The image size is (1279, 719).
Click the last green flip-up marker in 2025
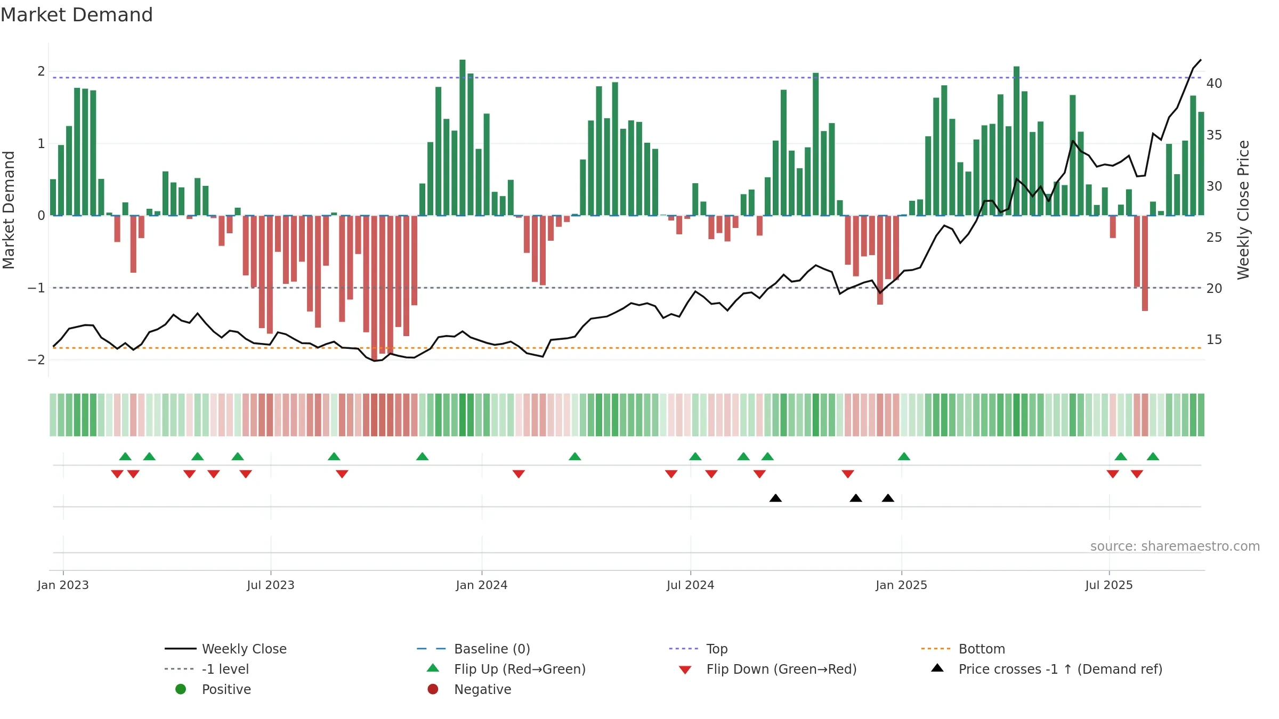(1153, 456)
